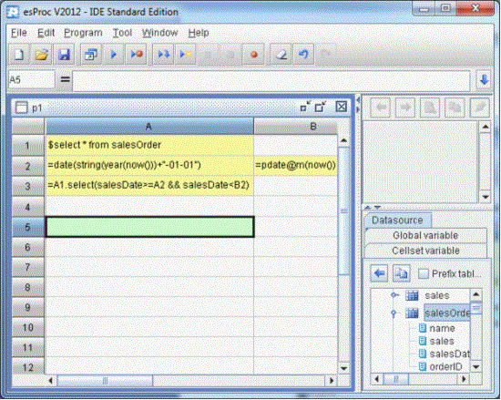Select the sales table tree item
The width and height of the screenshot is (501, 400).
(437, 296)
